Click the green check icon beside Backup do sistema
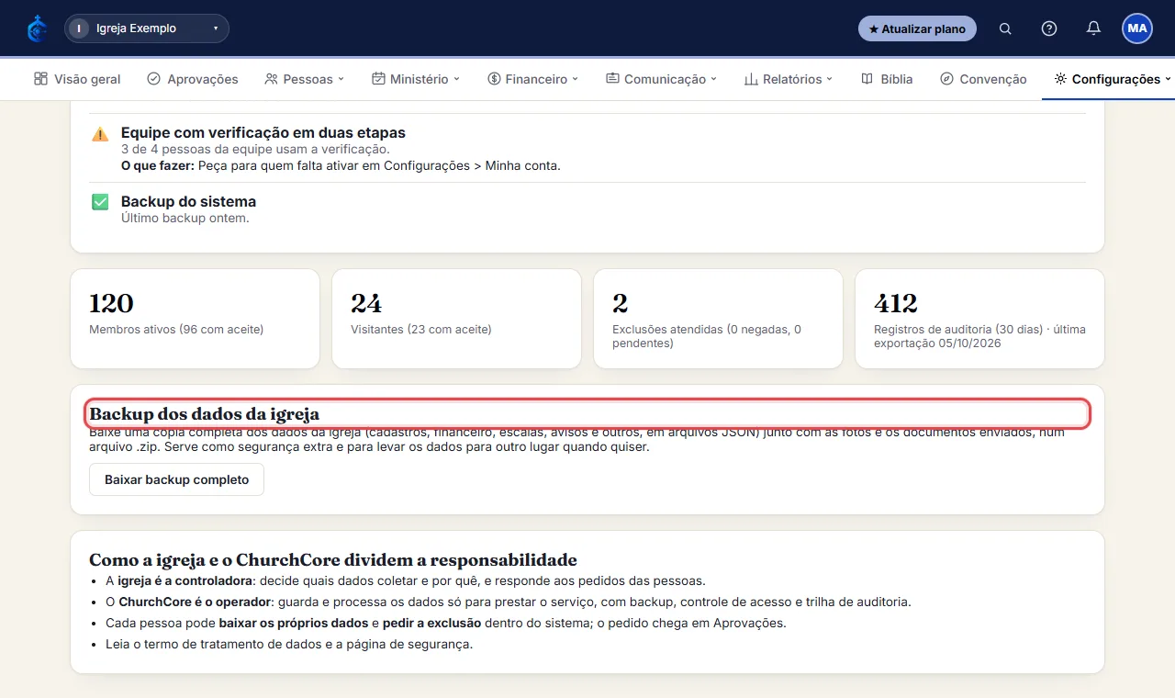The height and width of the screenshot is (698, 1175). [x=100, y=202]
